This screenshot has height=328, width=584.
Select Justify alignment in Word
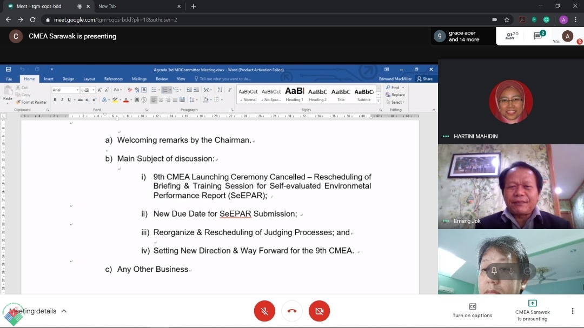point(175,100)
